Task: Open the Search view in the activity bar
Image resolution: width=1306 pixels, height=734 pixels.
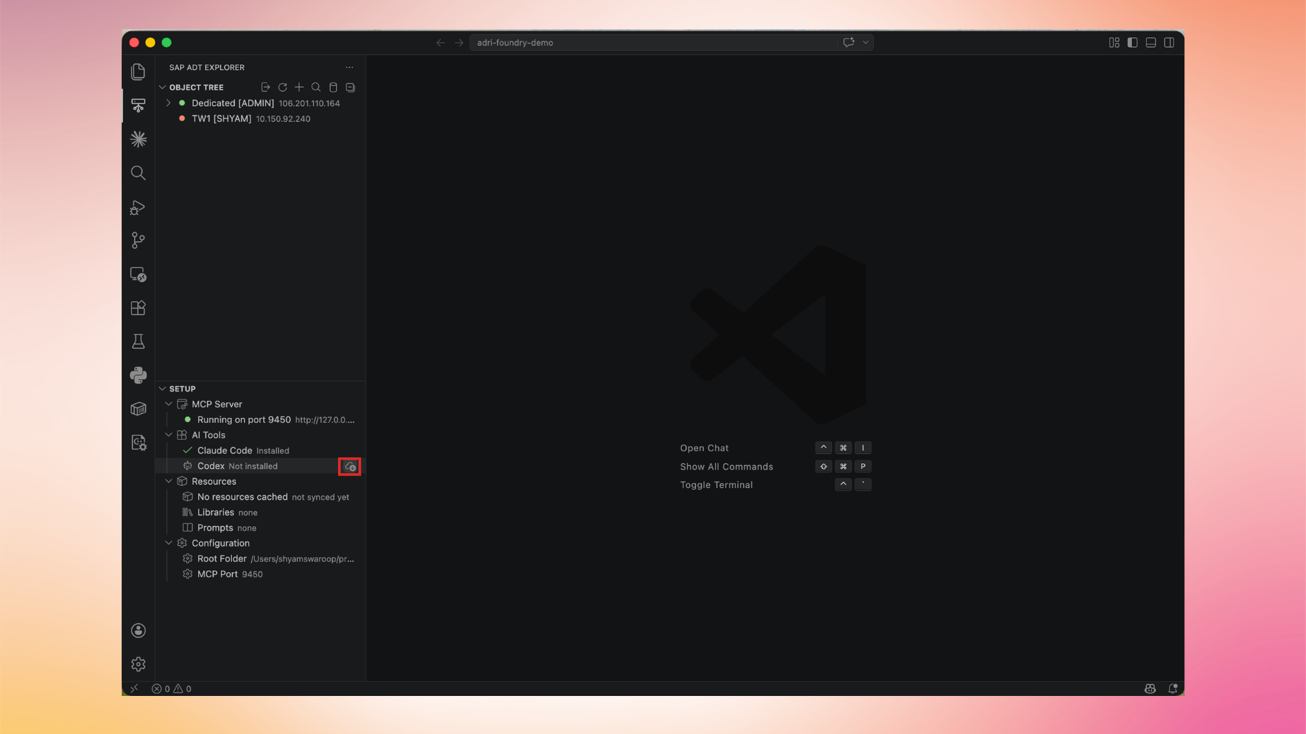Action: click(138, 173)
